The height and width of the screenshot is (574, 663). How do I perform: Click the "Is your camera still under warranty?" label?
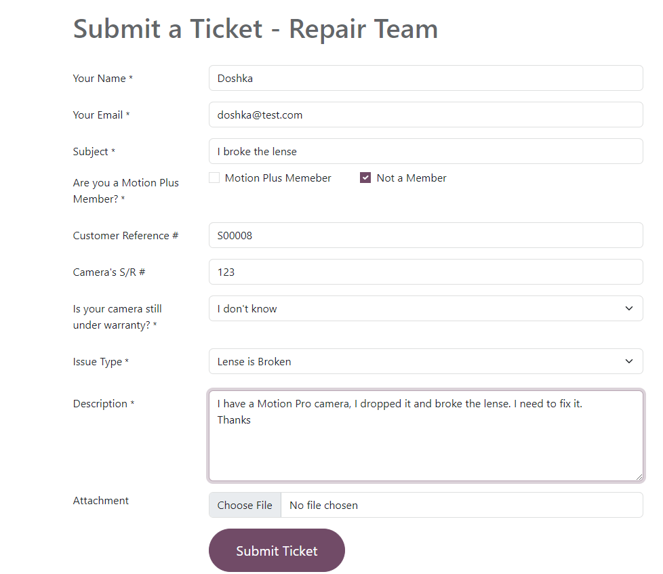[x=117, y=316]
